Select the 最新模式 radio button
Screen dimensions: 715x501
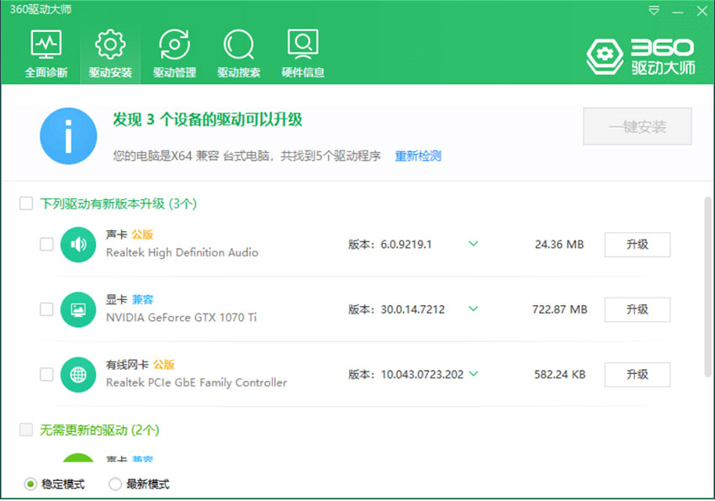(115, 483)
